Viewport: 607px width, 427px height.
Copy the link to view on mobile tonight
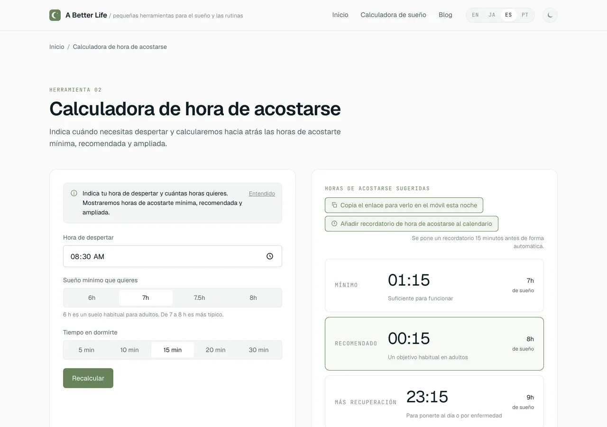click(404, 205)
